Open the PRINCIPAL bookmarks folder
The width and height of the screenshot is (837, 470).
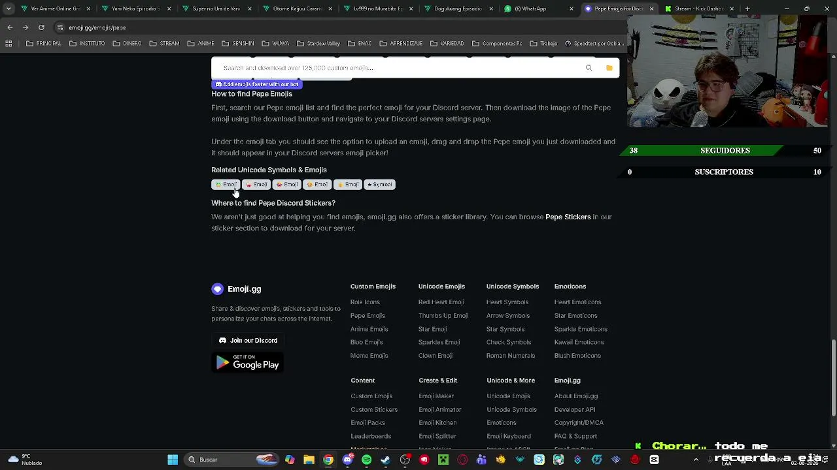44,44
